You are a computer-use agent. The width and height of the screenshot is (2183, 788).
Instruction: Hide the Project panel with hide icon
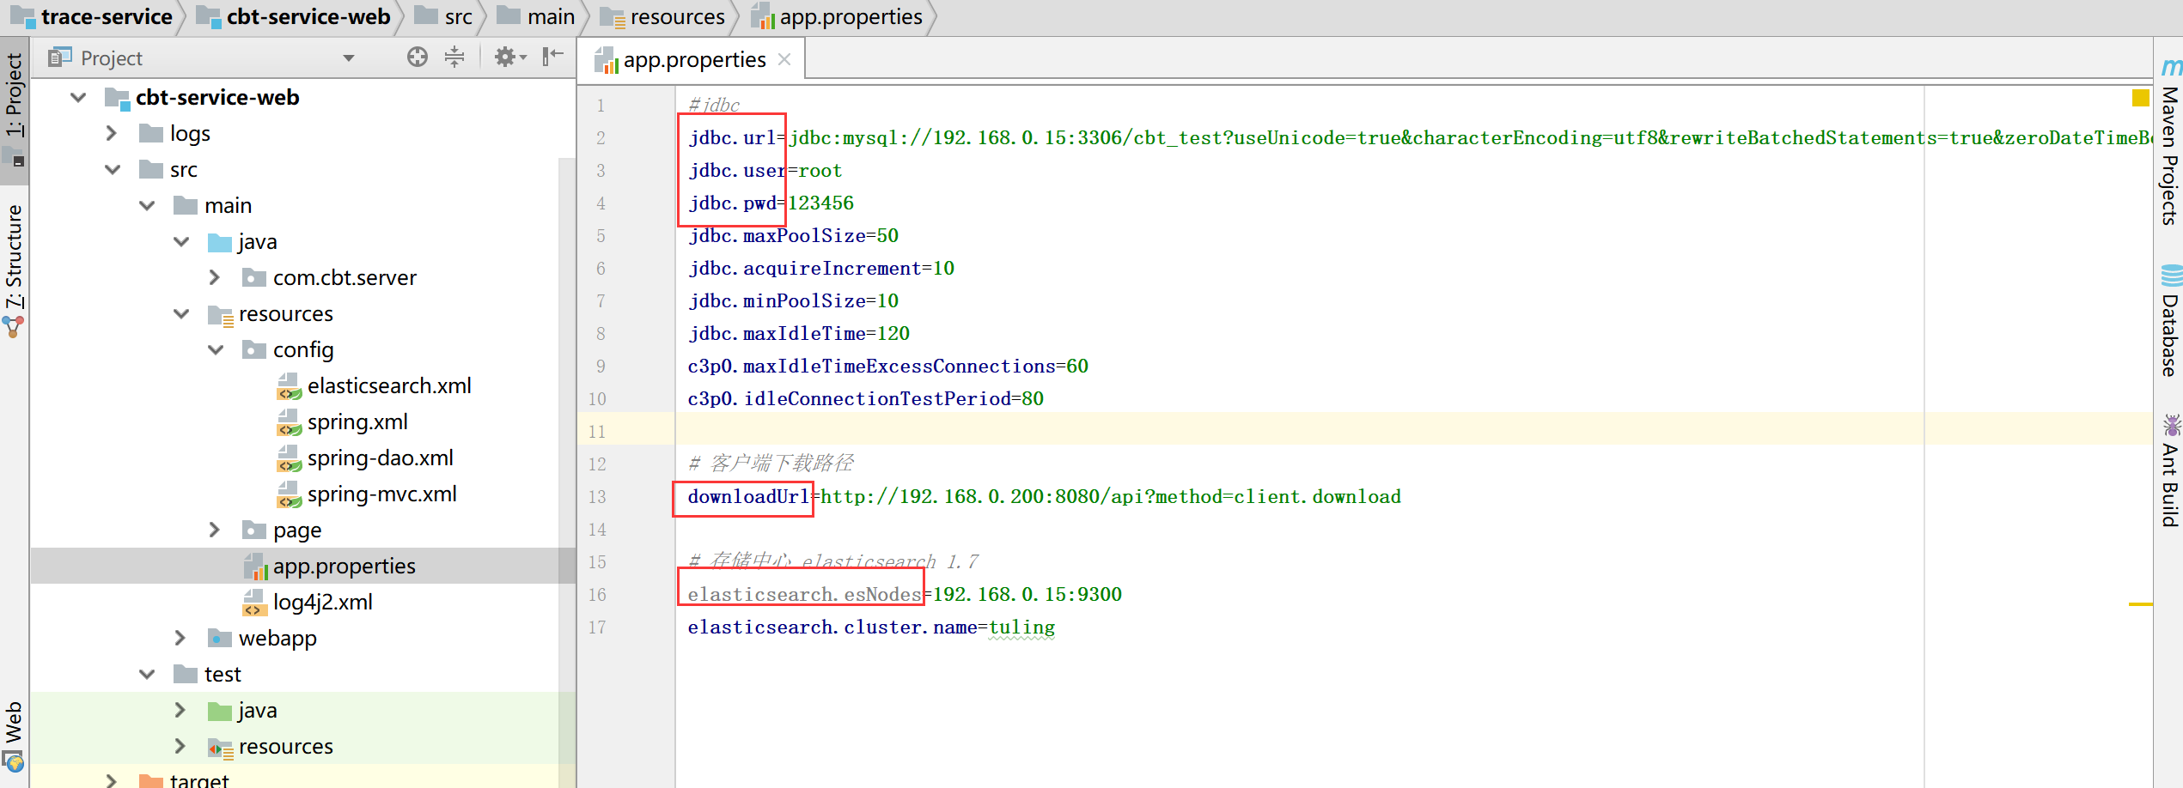(x=552, y=58)
